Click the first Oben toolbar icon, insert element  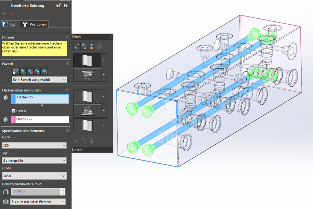tap(77, 46)
